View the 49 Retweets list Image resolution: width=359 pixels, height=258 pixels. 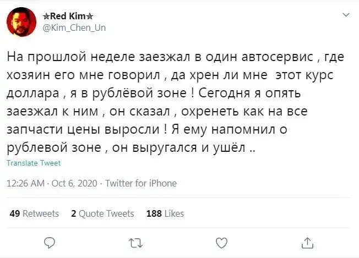pyautogui.click(x=34, y=213)
